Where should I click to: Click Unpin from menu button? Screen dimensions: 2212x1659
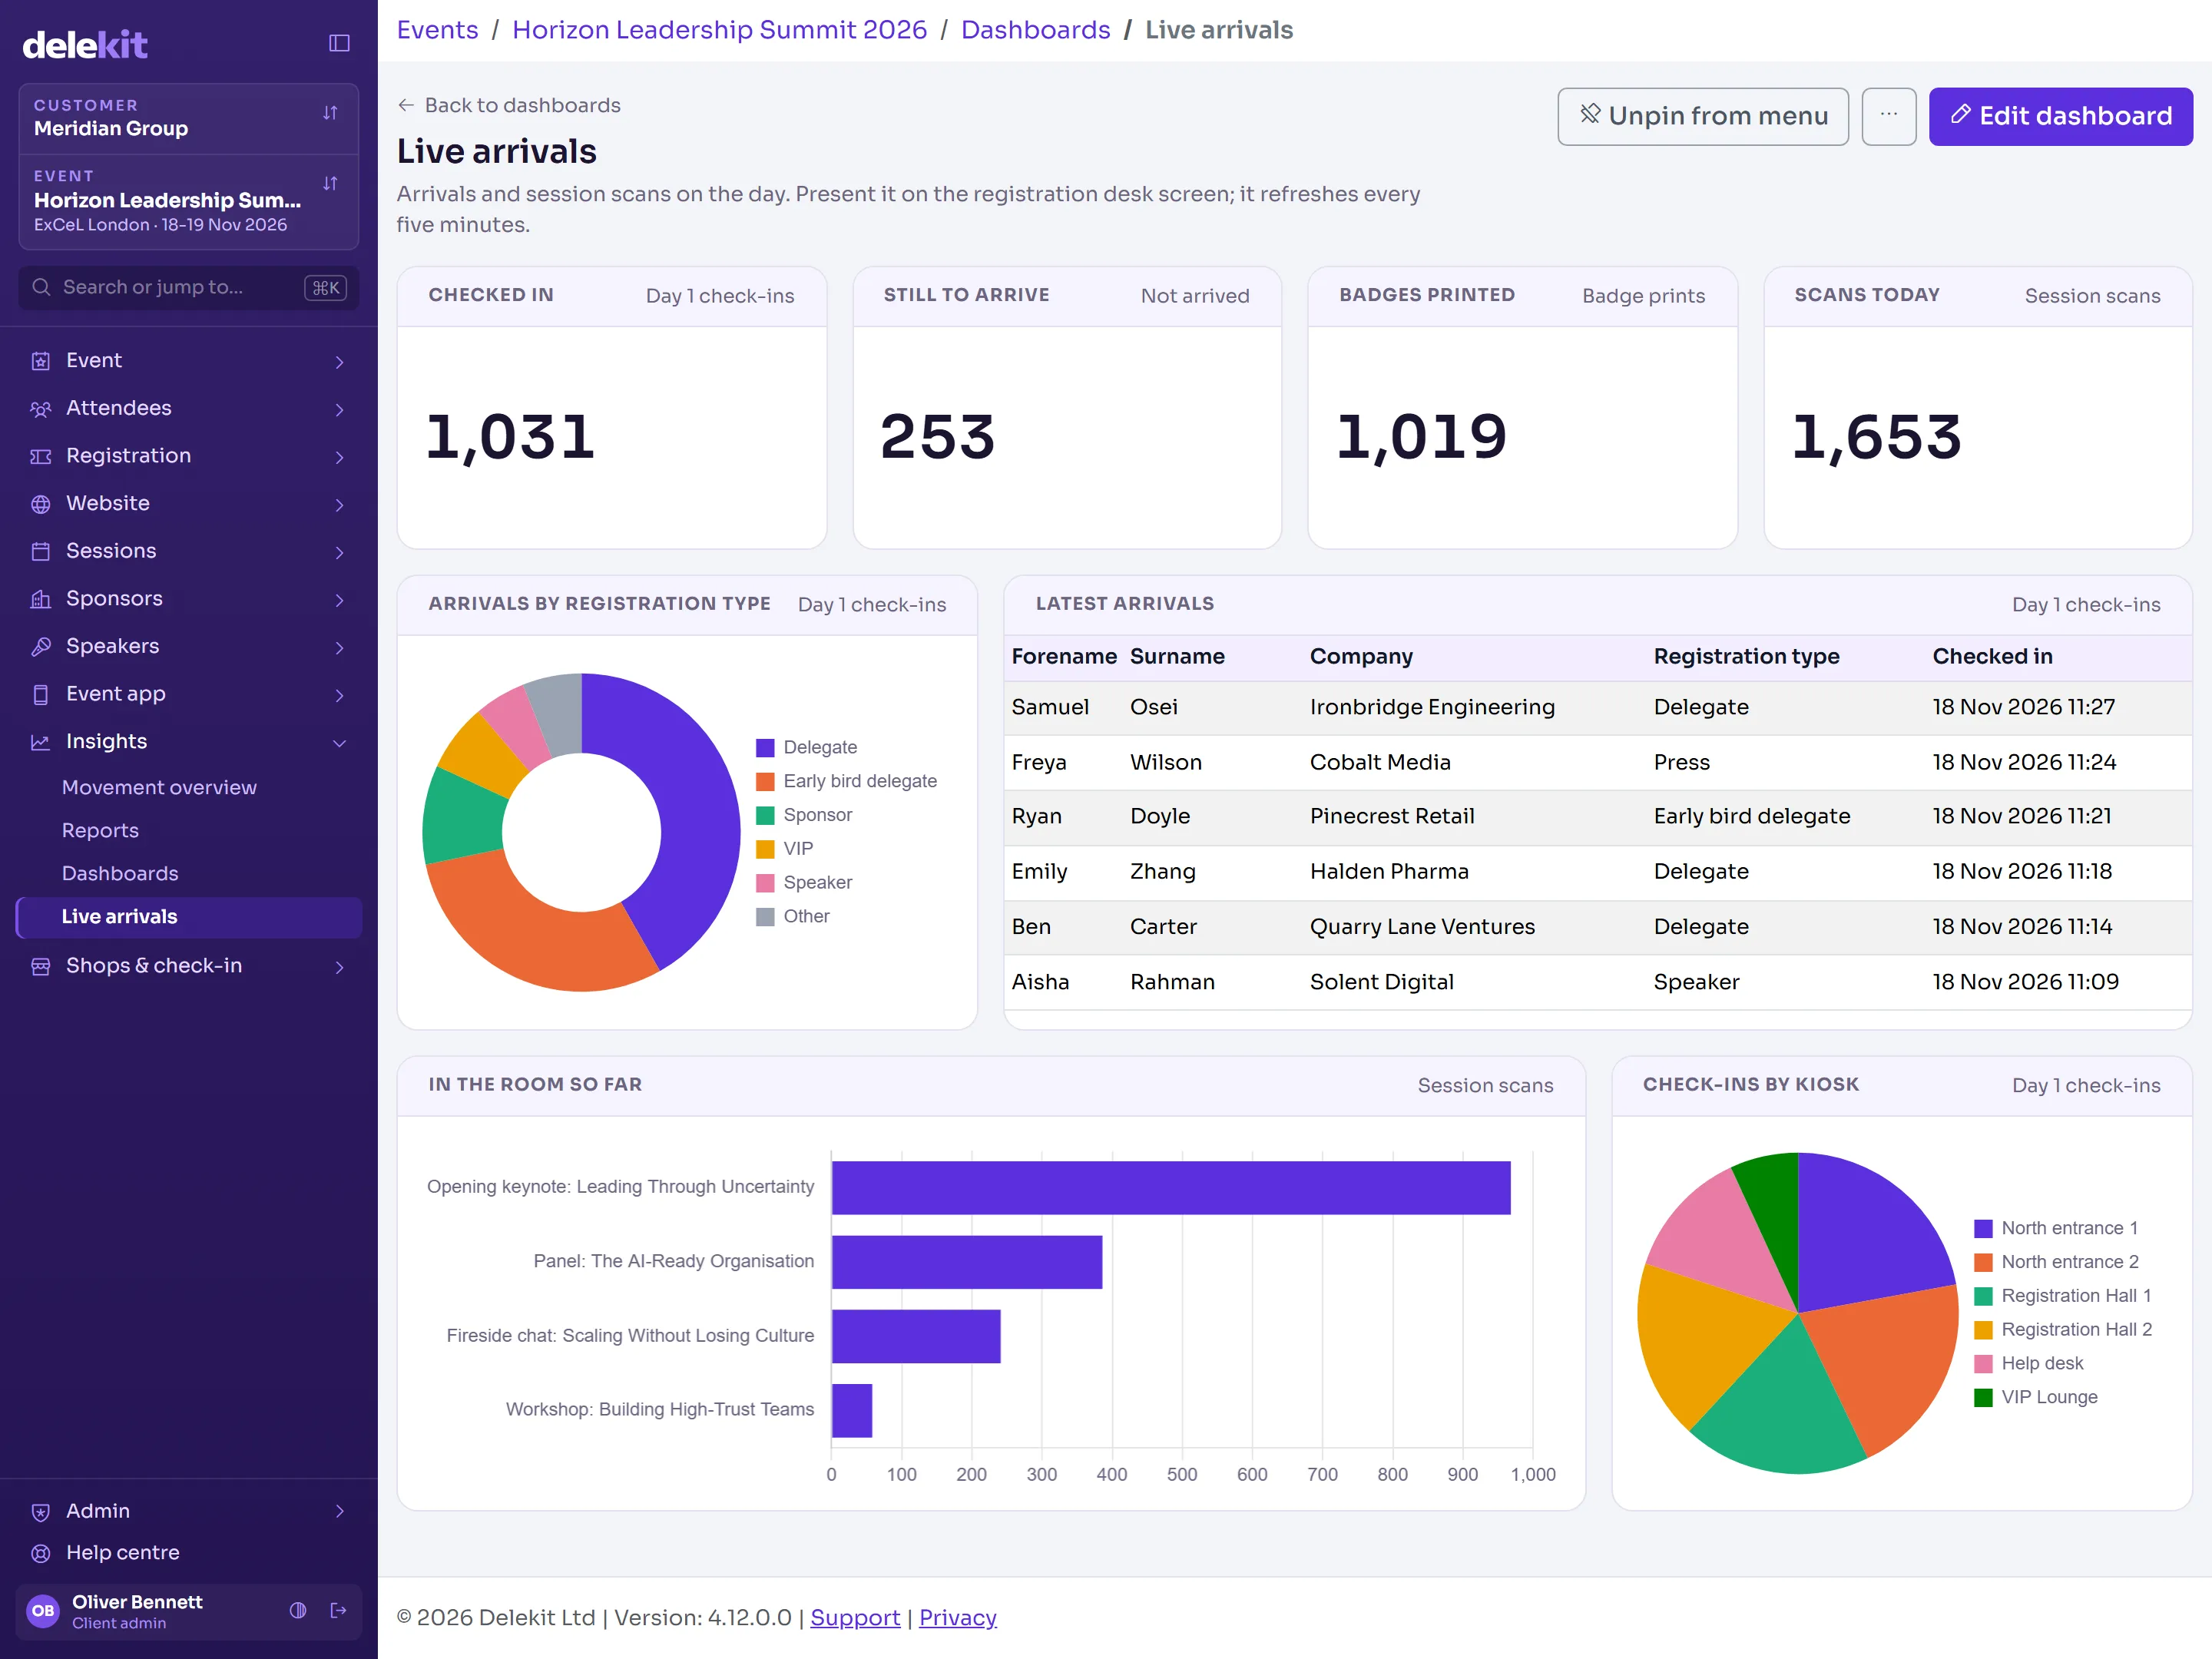click(x=1702, y=116)
